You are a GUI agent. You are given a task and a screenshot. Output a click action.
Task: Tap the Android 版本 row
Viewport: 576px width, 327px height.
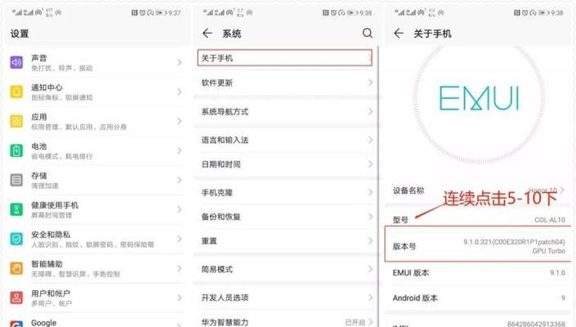pos(478,298)
